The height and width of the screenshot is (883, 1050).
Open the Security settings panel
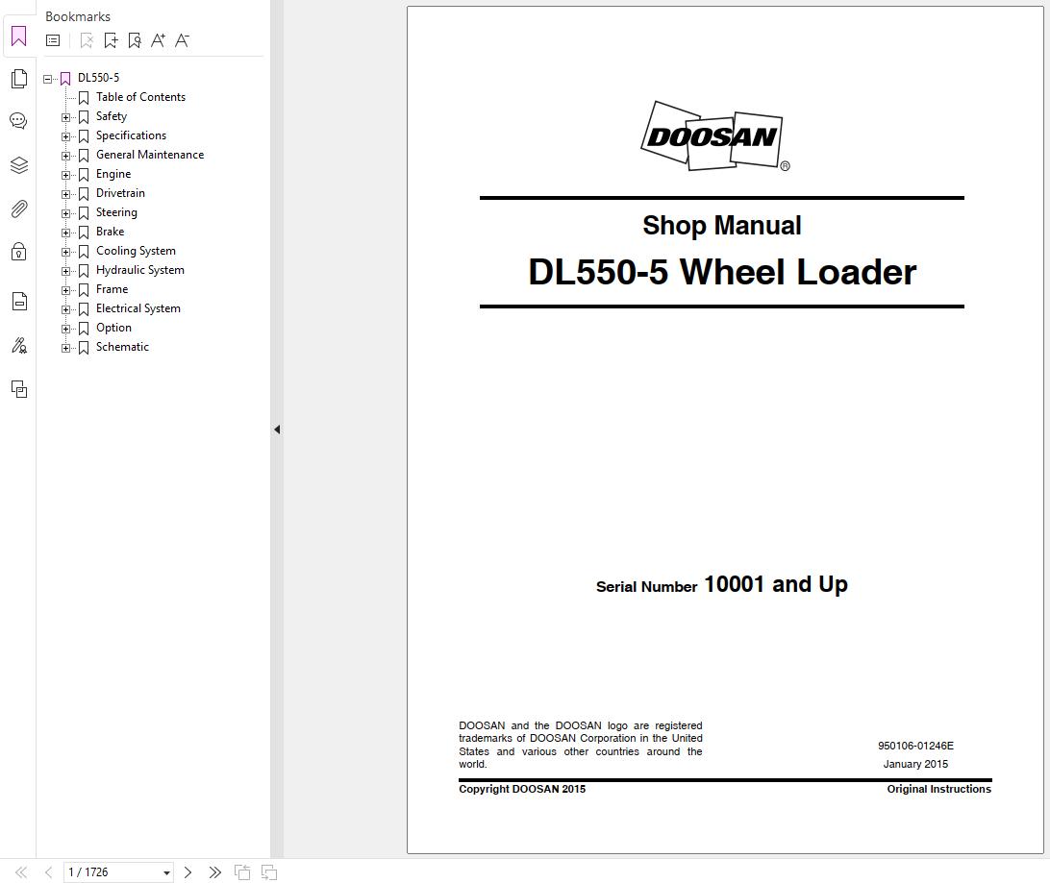pyautogui.click(x=18, y=251)
